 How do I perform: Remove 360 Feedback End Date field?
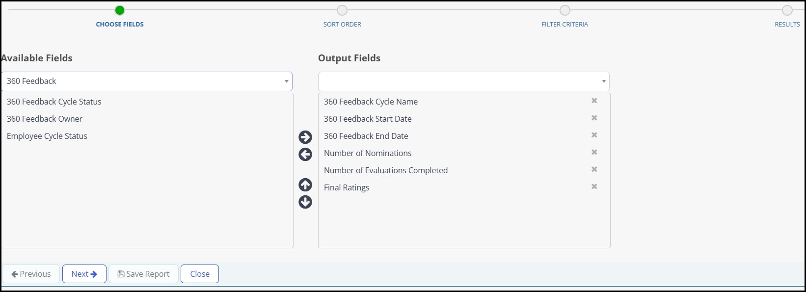point(594,135)
